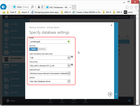Expand the favorites bar overflow chevron

[137, 10]
